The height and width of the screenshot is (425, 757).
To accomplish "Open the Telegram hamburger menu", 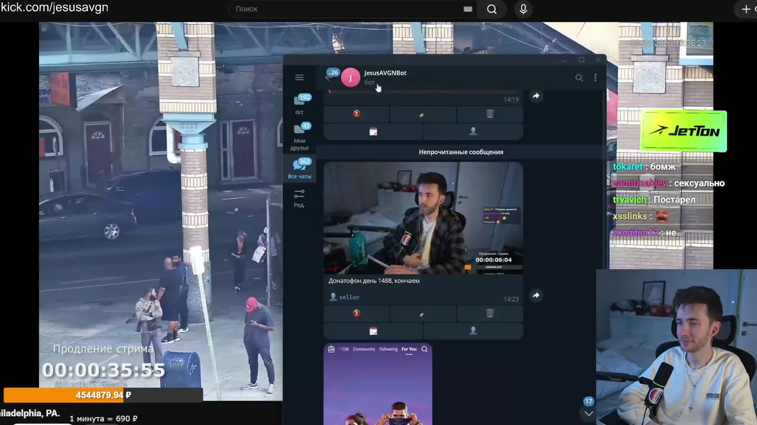I will point(299,77).
